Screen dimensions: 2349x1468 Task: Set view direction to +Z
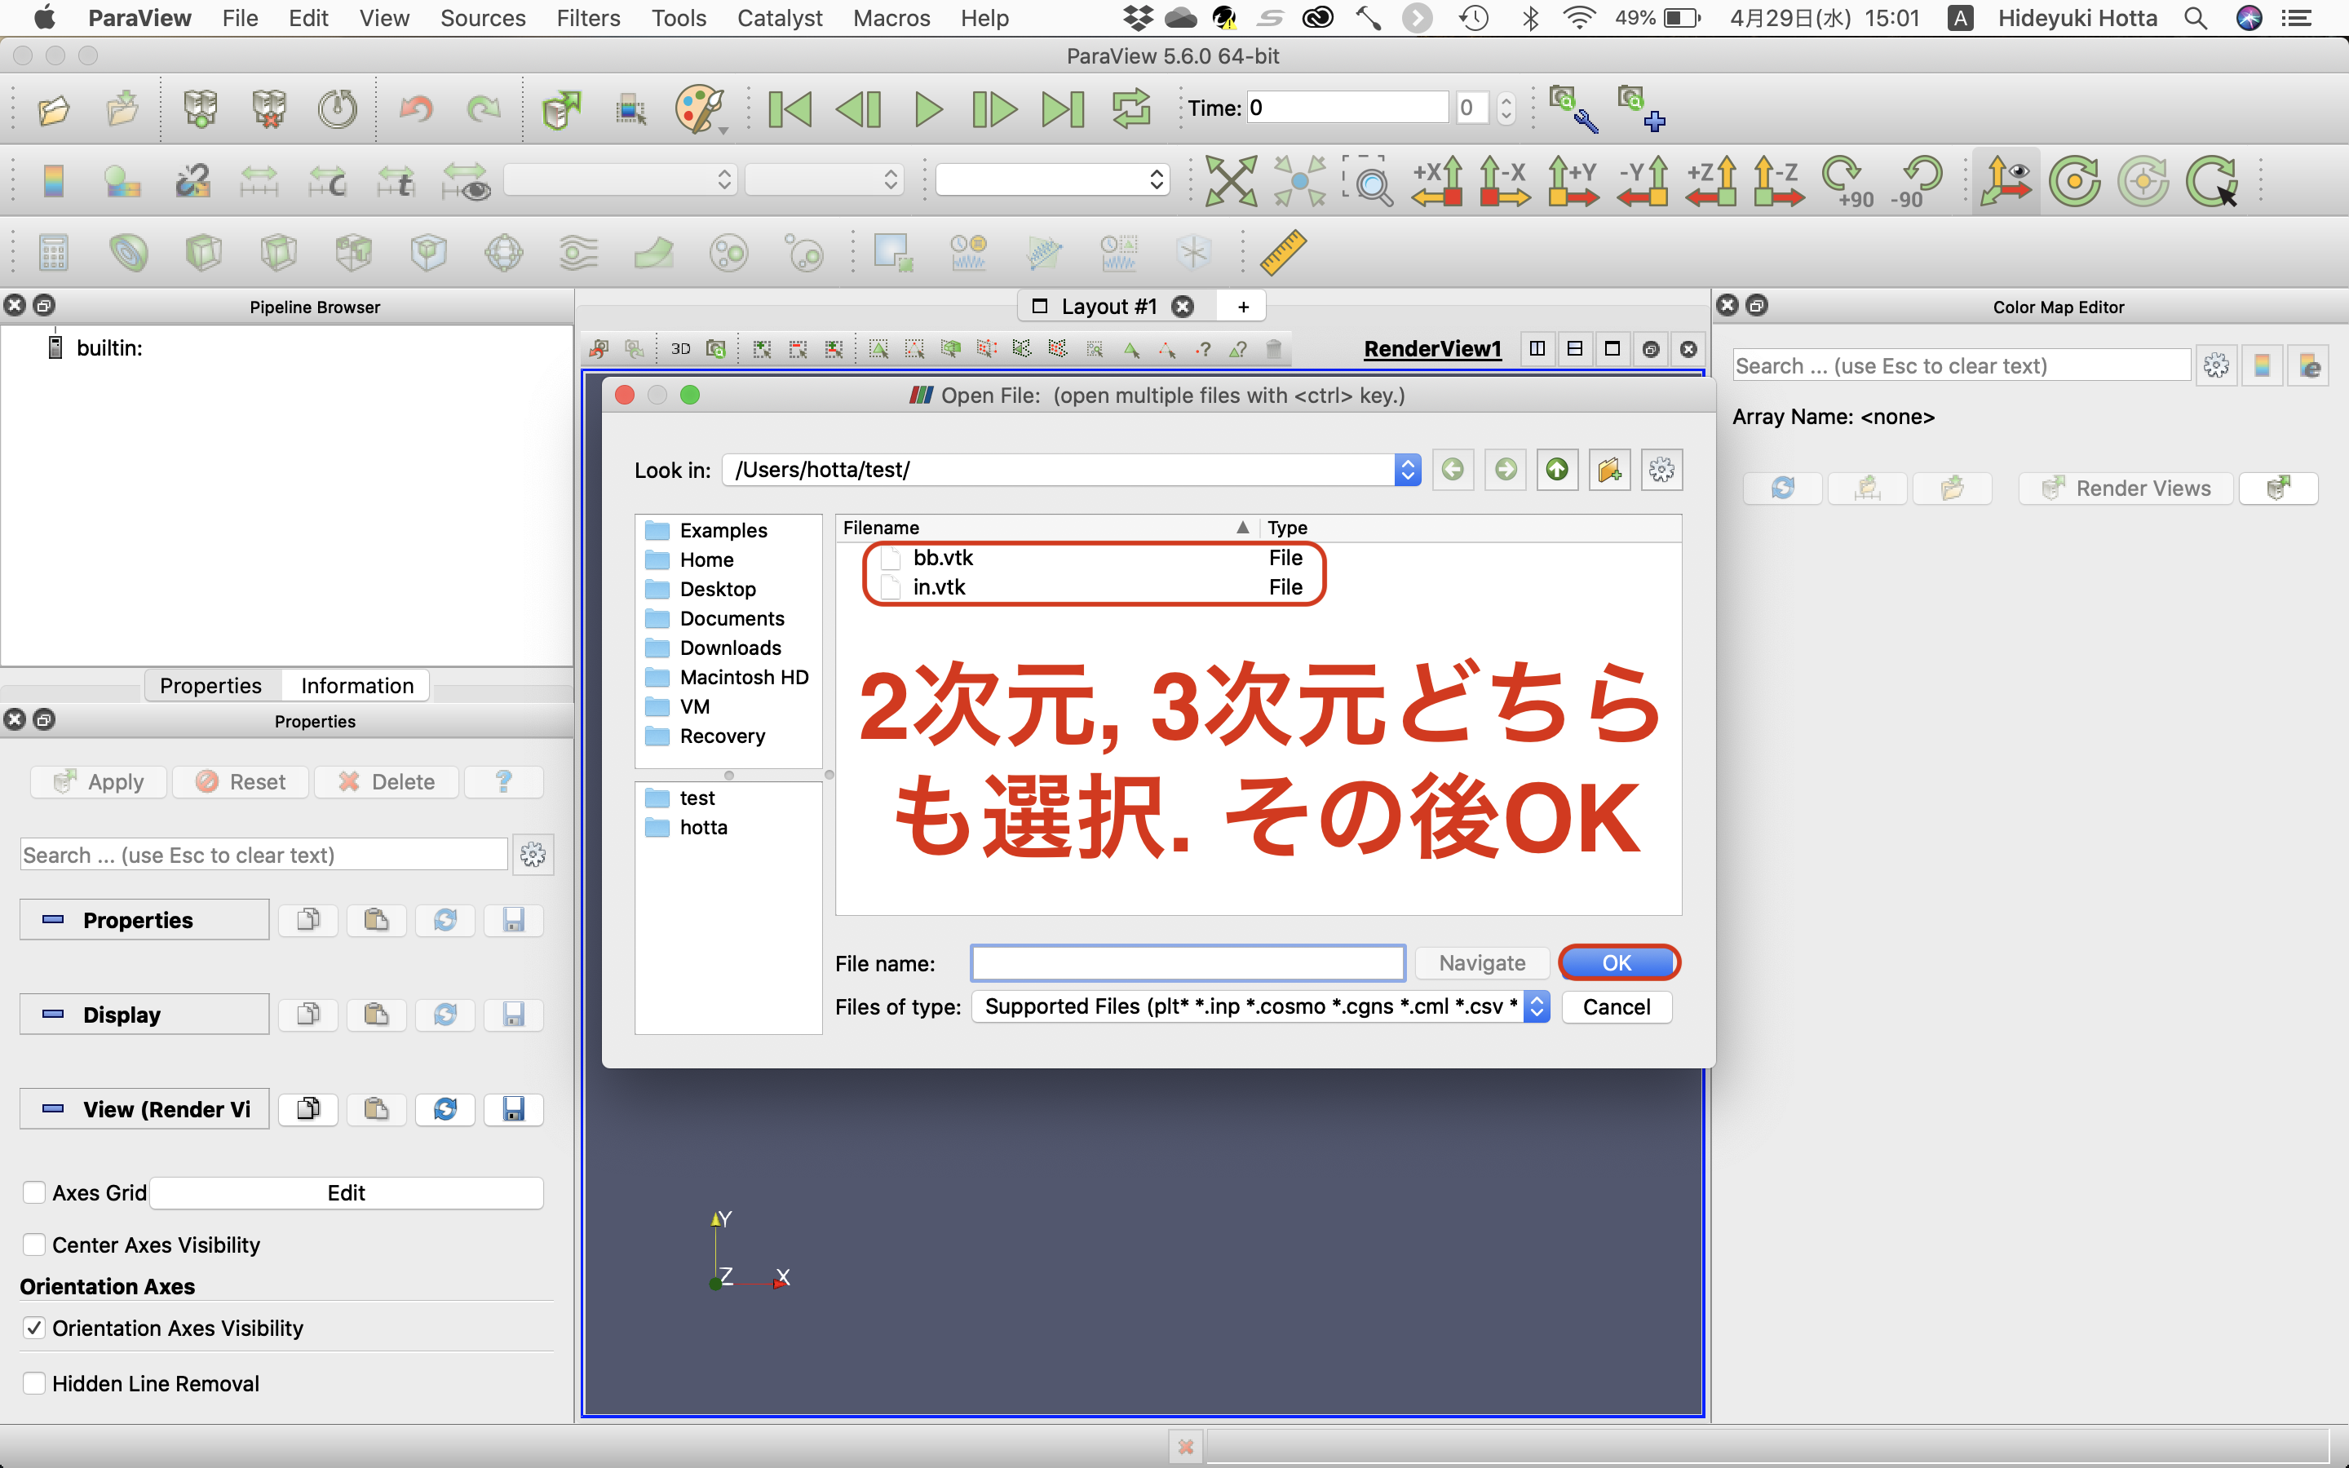click(1711, 180)
